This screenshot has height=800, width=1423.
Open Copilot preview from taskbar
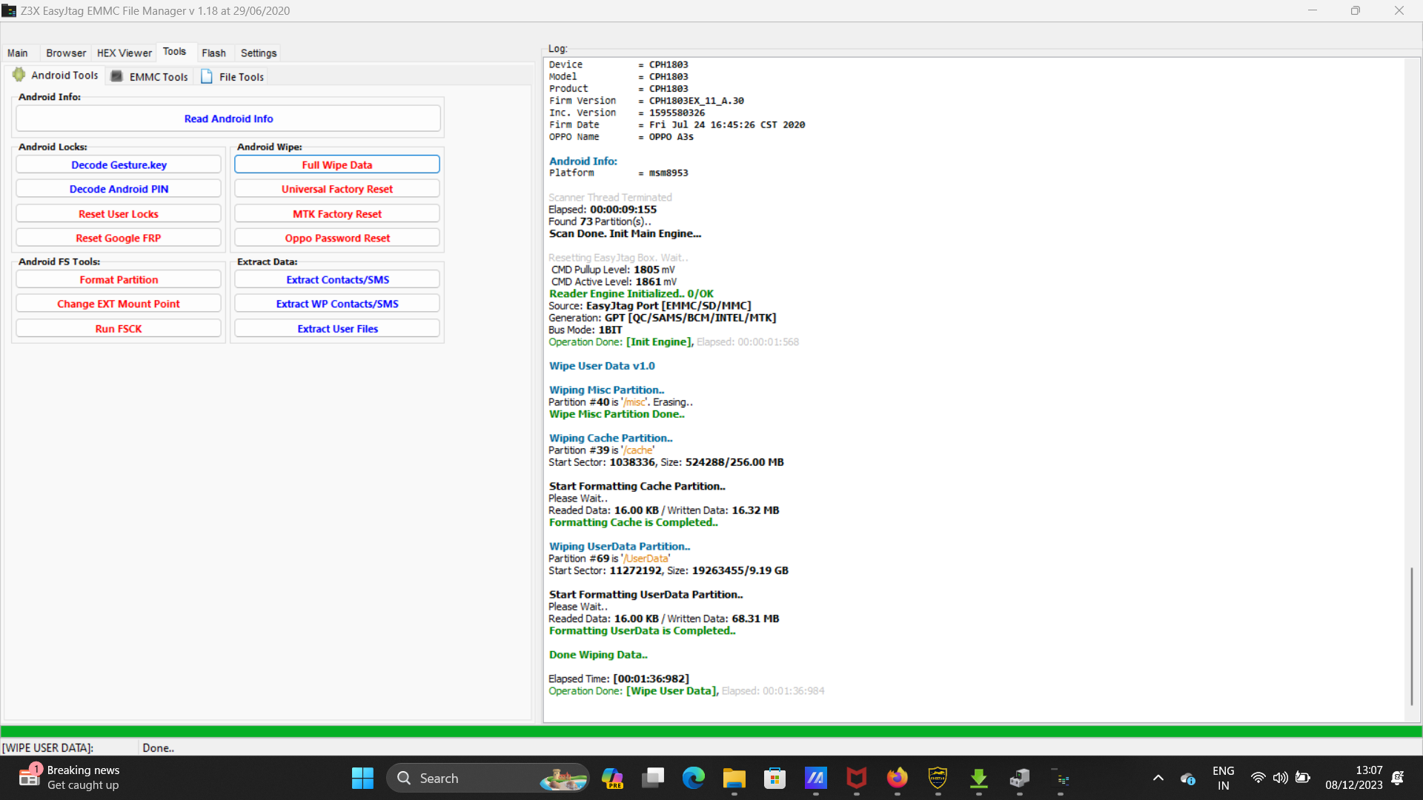pos(612,779)
